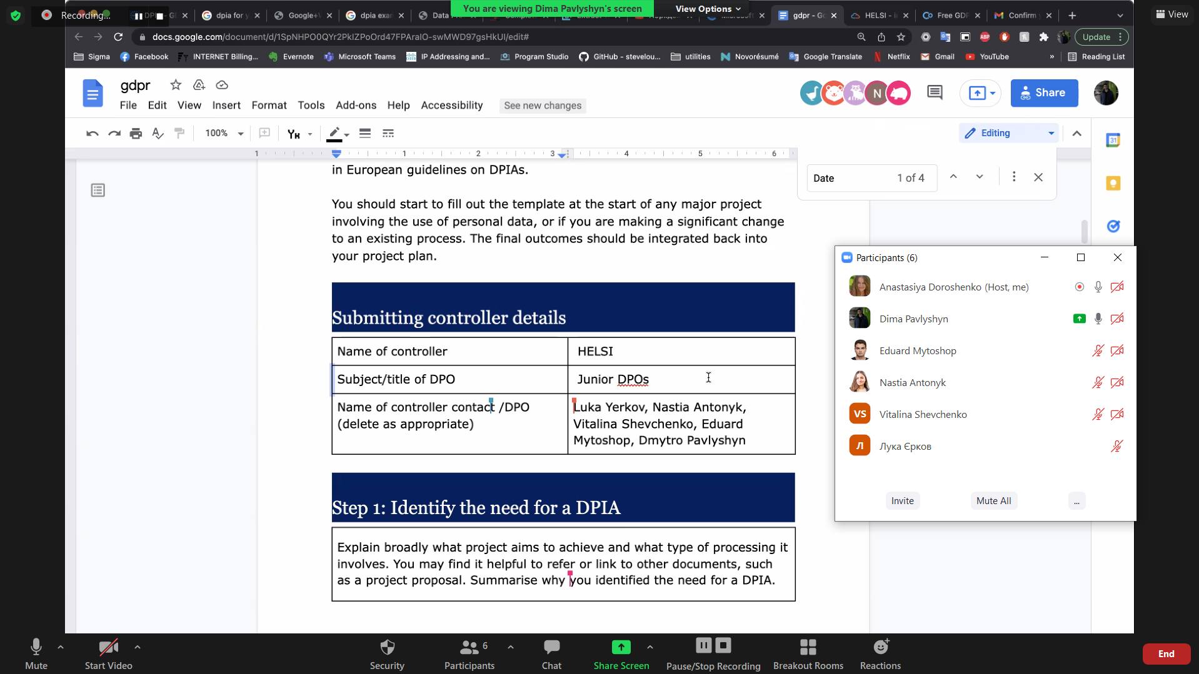Viewport: 1199px width, 674px height.
Task: Click the Mute All button
Action: click(x=993, y=501)
